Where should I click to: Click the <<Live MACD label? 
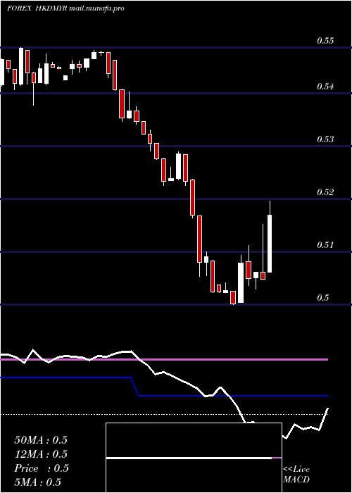click(296, 475)
